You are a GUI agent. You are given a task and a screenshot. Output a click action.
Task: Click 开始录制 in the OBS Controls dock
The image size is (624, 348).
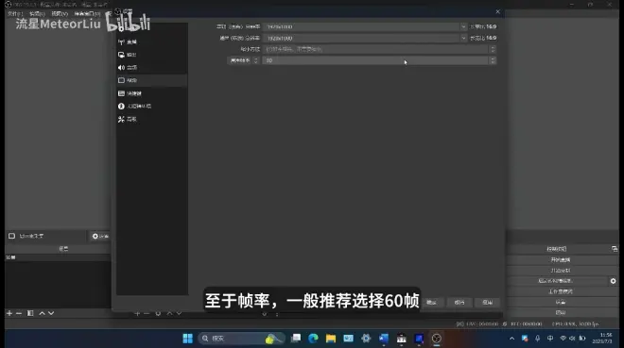[x=561, y=271]
